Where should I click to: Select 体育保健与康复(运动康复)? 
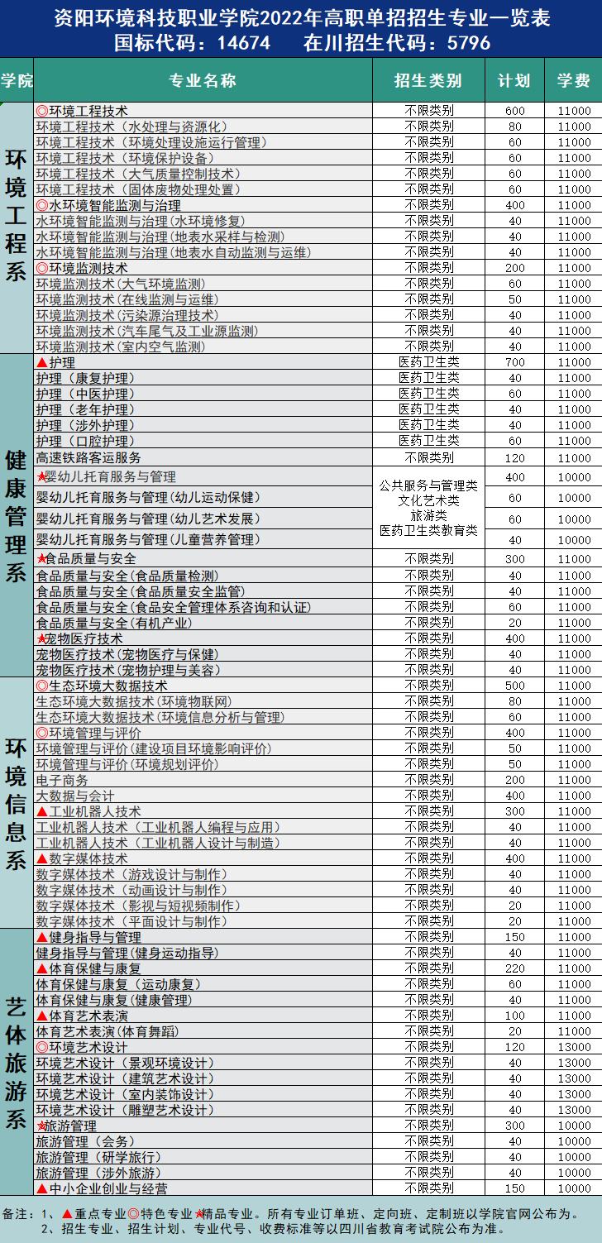coord(203,984)
